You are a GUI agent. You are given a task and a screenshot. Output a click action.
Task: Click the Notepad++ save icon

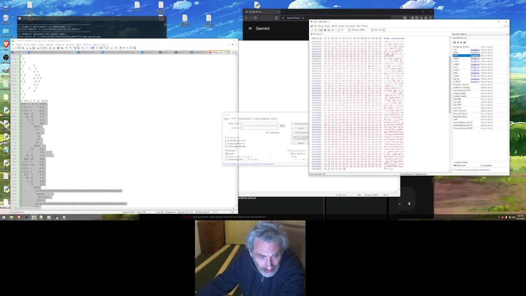19,48
